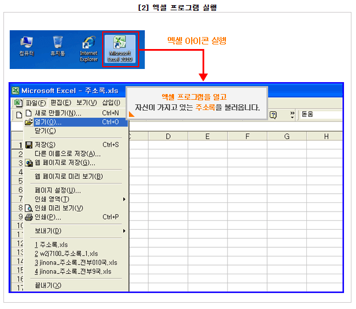Choose 열기(O) from the File menu
This screenshot has width=356, height=309.
point(76,122)
